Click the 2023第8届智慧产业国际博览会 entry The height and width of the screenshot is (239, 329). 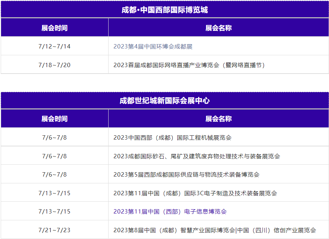(214, 230)
